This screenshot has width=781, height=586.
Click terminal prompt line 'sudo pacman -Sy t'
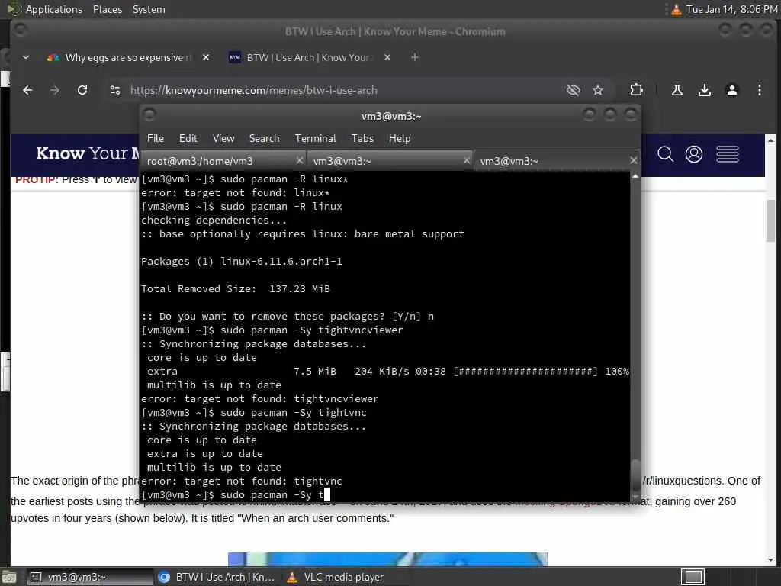point(236,494)
